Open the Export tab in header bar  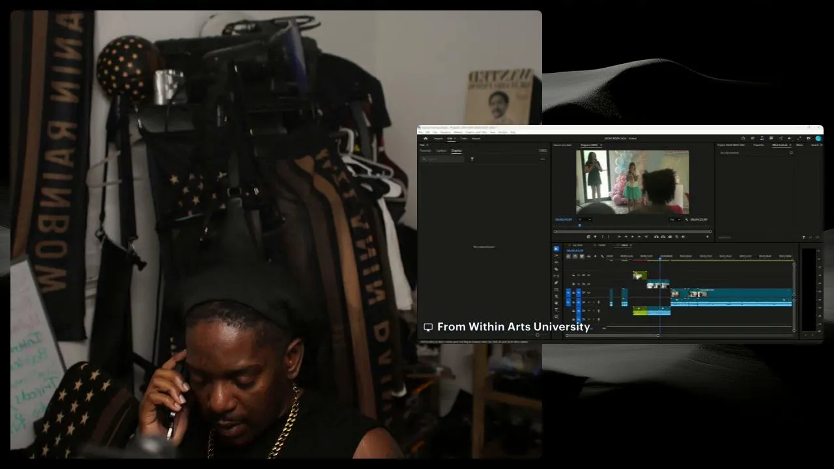point(476,138)
